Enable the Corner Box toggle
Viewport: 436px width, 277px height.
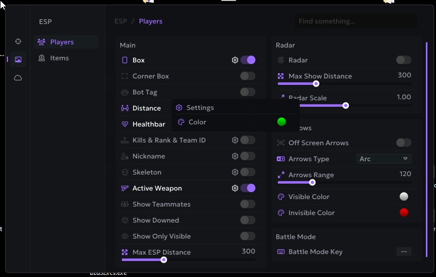pos(248,76)
